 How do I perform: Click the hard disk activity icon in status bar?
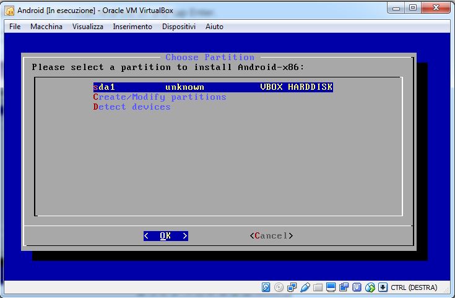[266, 287]
